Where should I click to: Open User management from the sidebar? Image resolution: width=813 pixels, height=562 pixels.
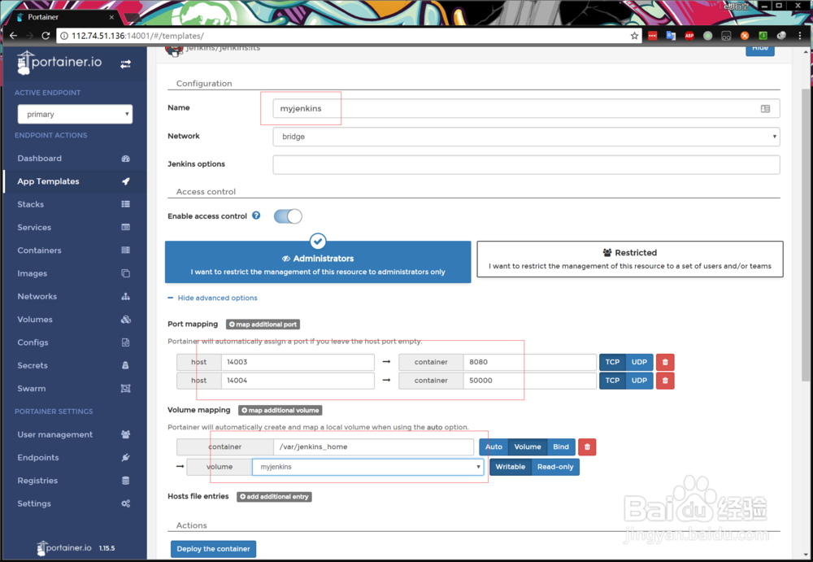pos(54,434)
